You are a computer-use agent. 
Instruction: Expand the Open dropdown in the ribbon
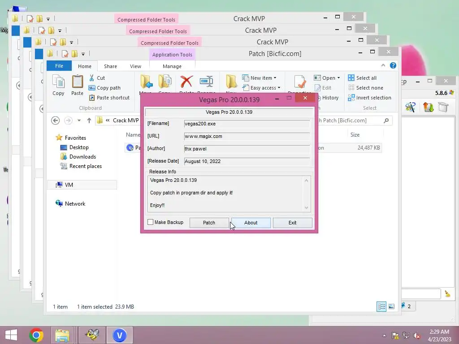pyautogui.click(x=327, y=78)
